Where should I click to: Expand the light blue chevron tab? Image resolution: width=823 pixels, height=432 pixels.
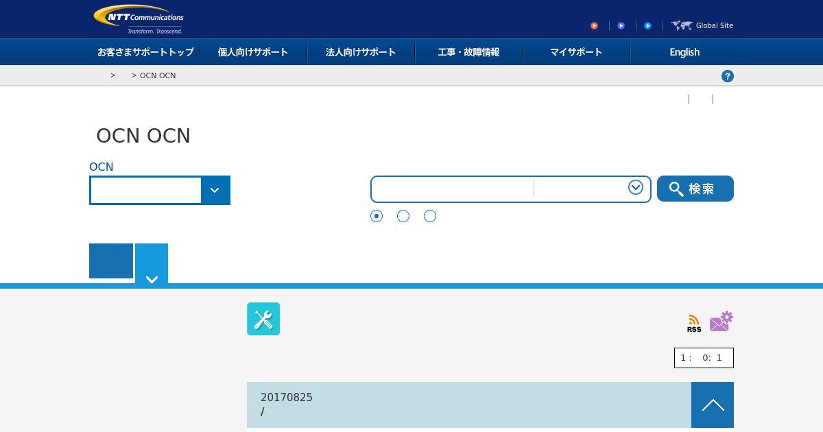(152, 263)
